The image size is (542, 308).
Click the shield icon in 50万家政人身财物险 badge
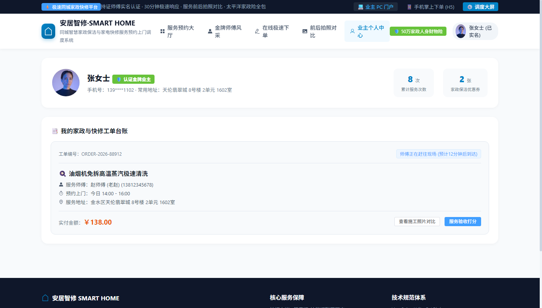(x=397, y=31)
